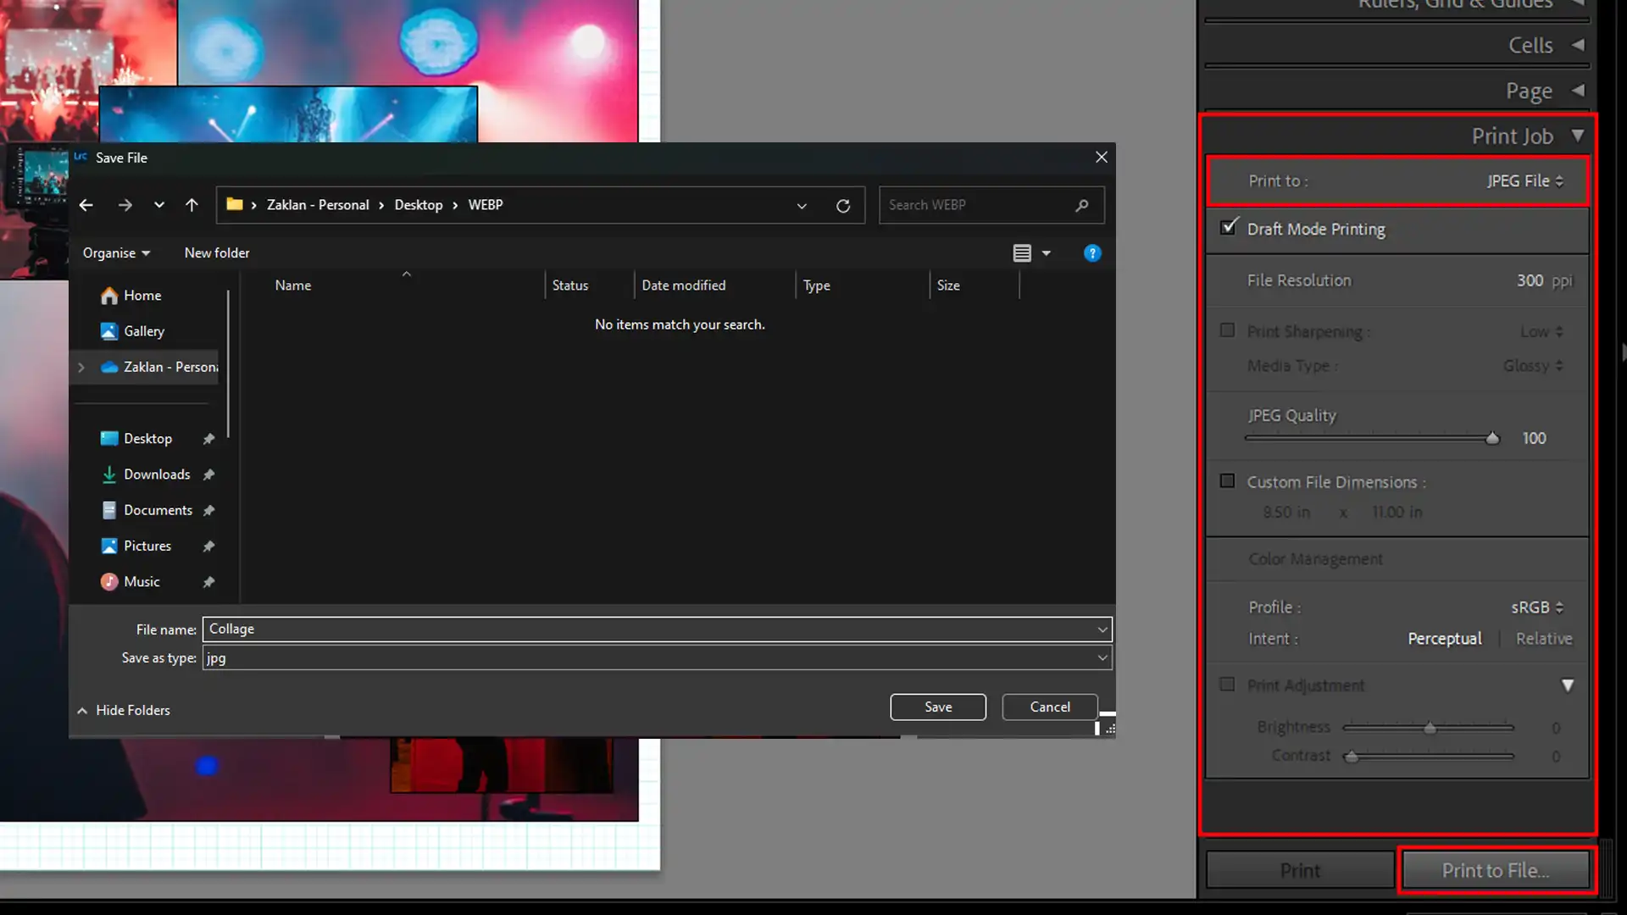The image size is (1627, 915).
Task: Expand the address bar history dropdown
Action: coord(802,206)
